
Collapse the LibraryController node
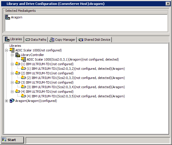[x=12, y=55]
